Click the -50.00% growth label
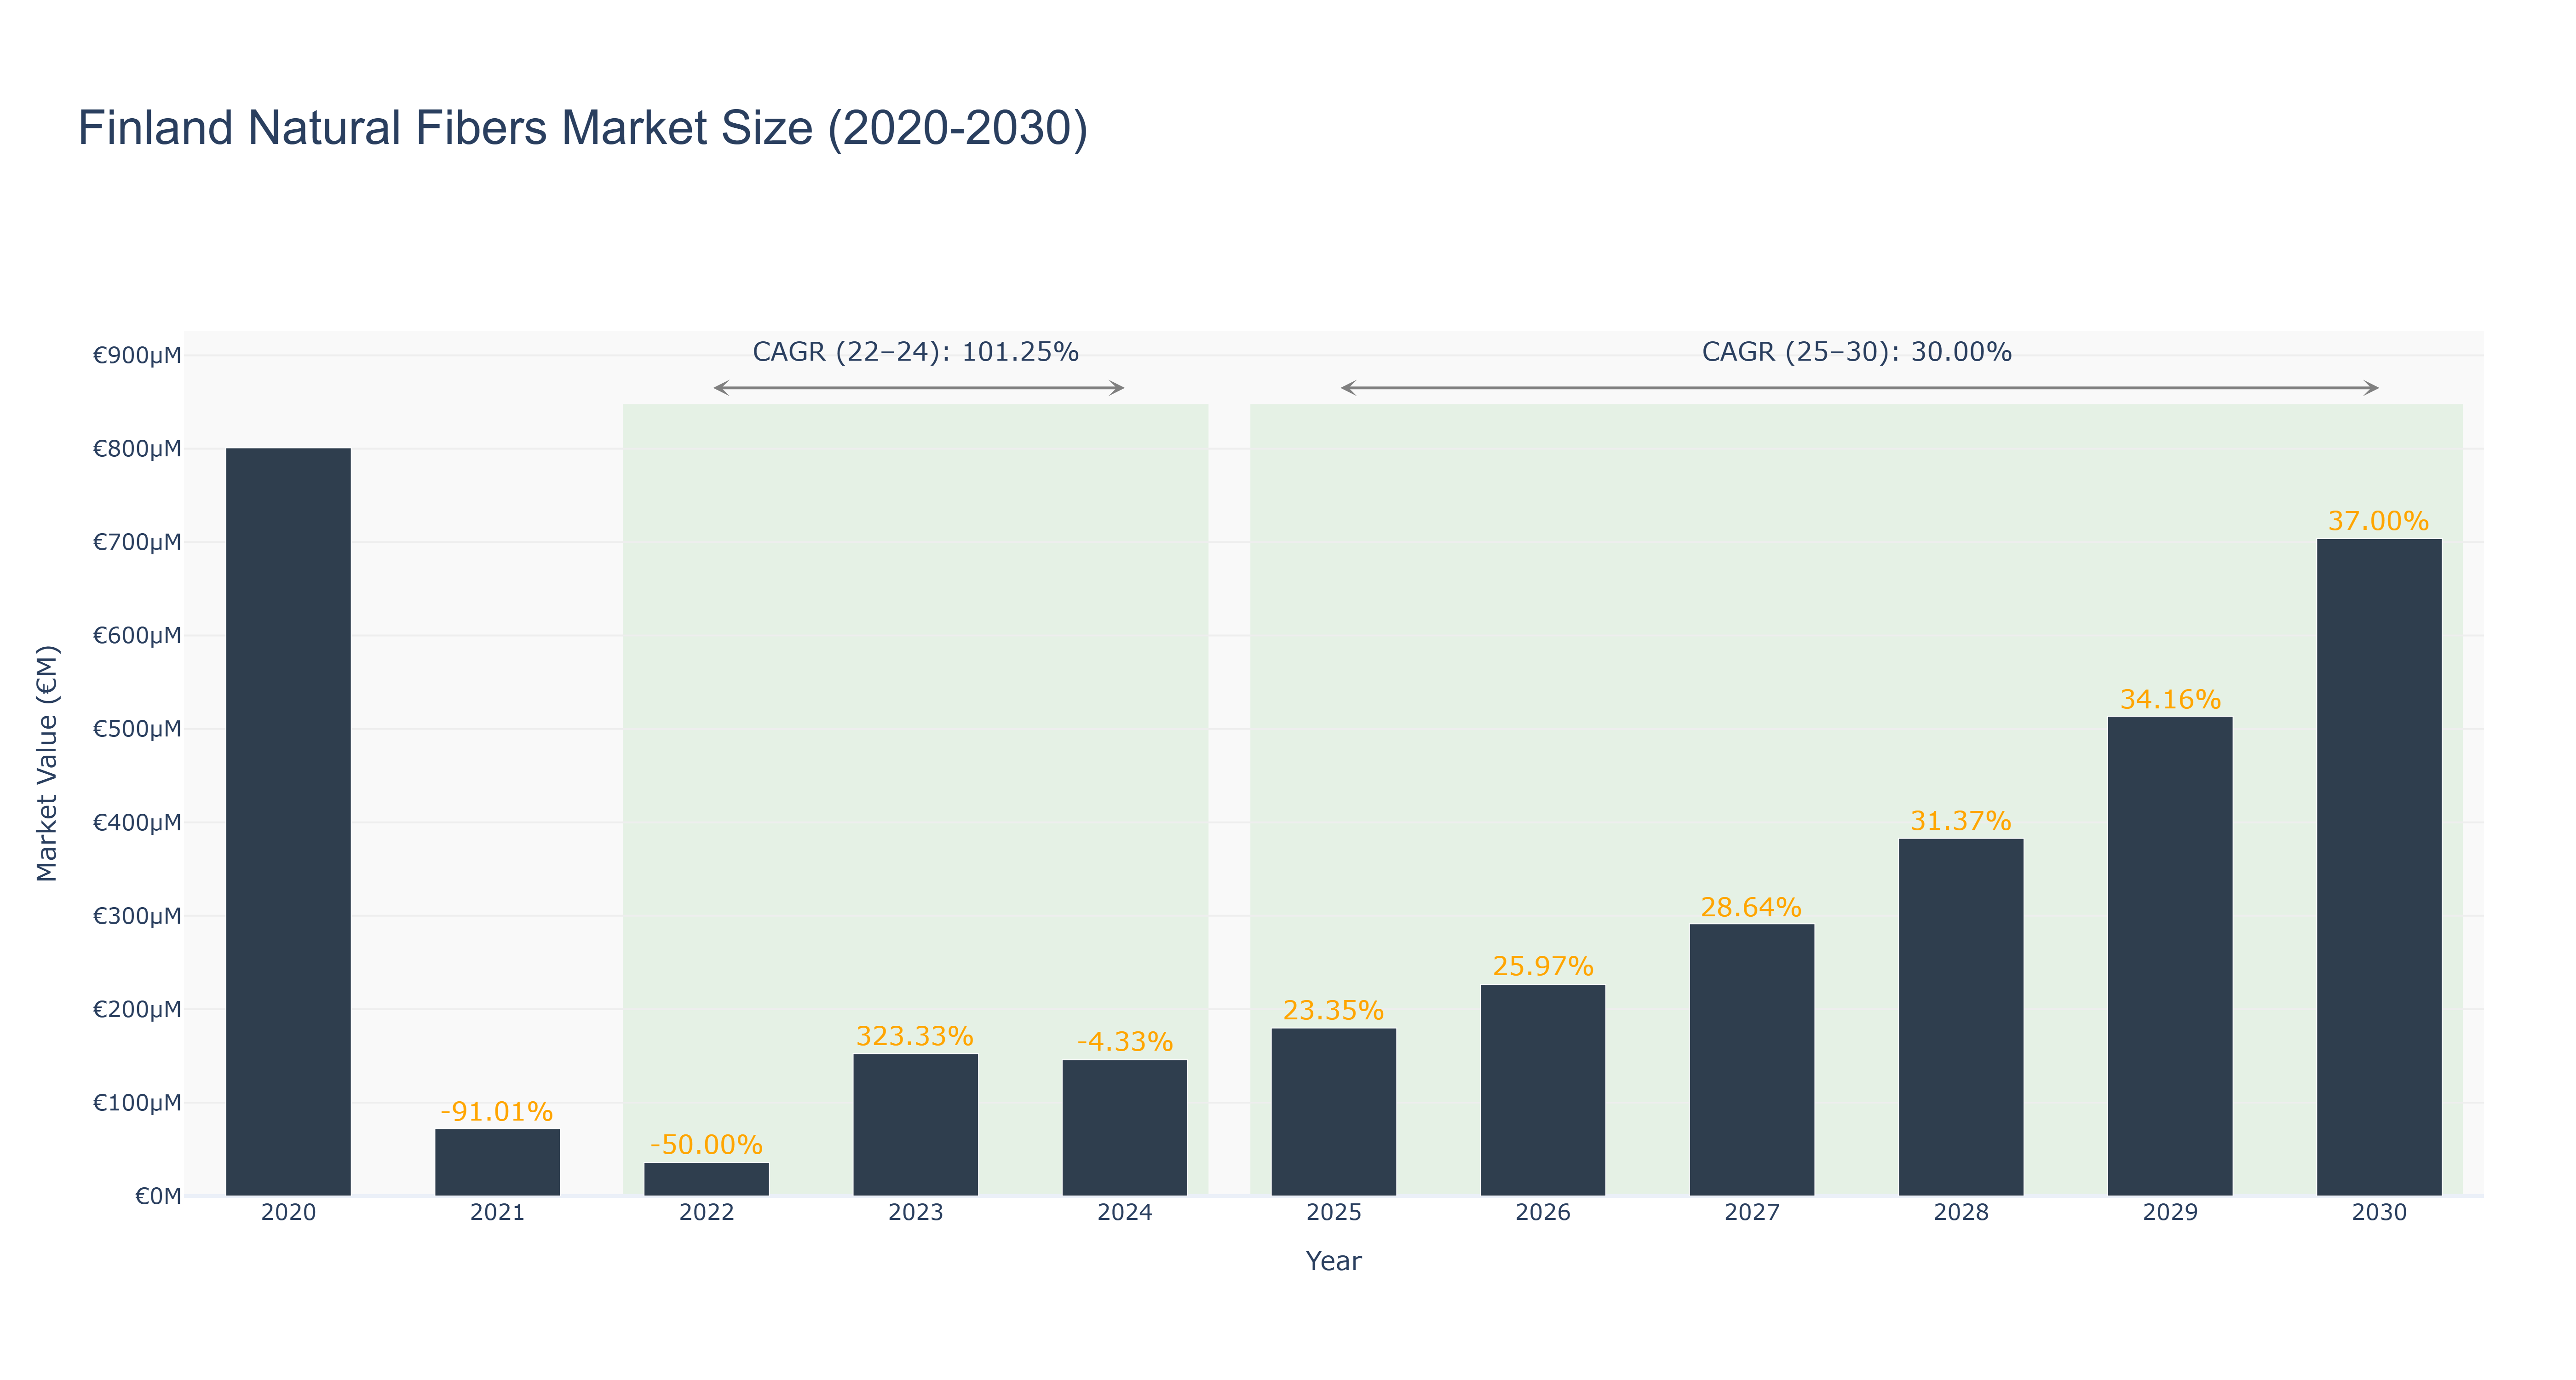2576x1380 pixels. tap(706, 1144)
